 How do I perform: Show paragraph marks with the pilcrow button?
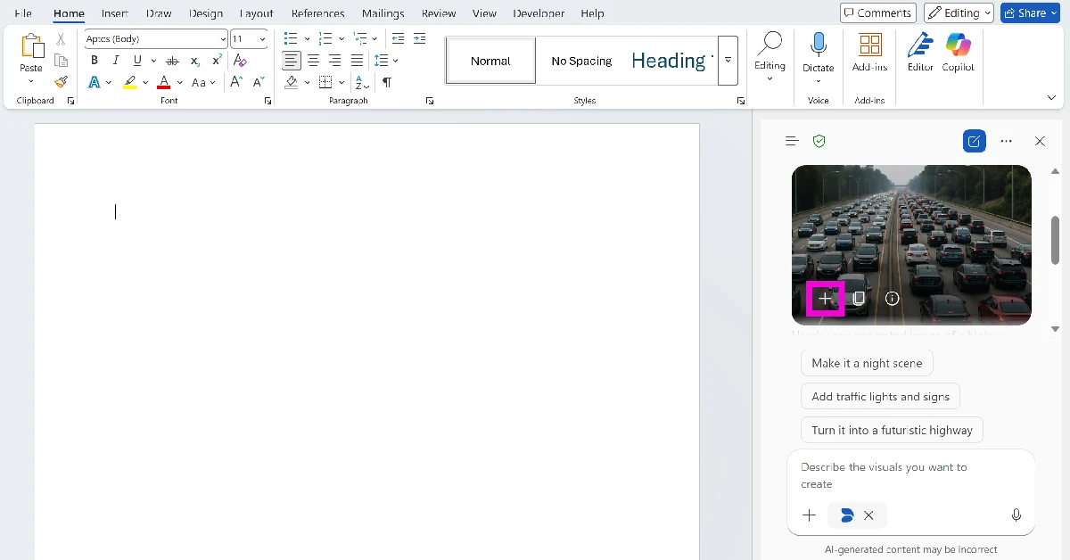(x=386, y=81)
